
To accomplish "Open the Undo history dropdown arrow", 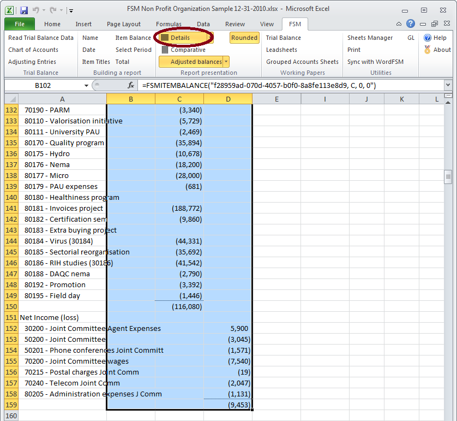I will (44, 10).
